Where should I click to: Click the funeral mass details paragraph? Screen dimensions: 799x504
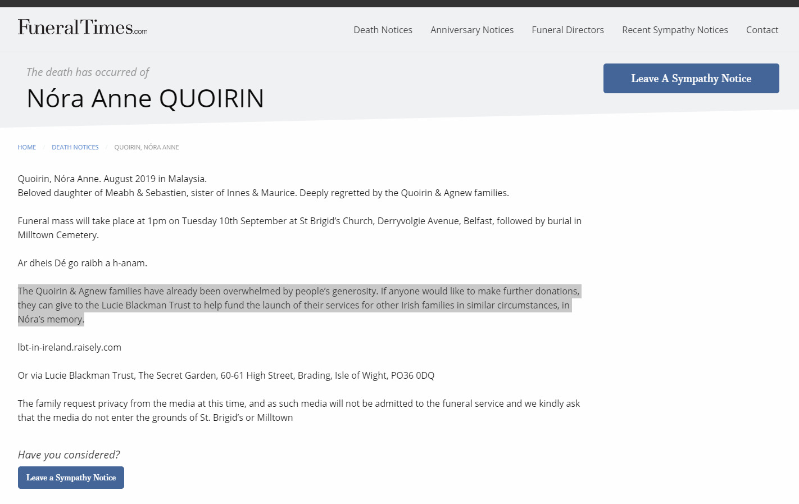[299, 228]
